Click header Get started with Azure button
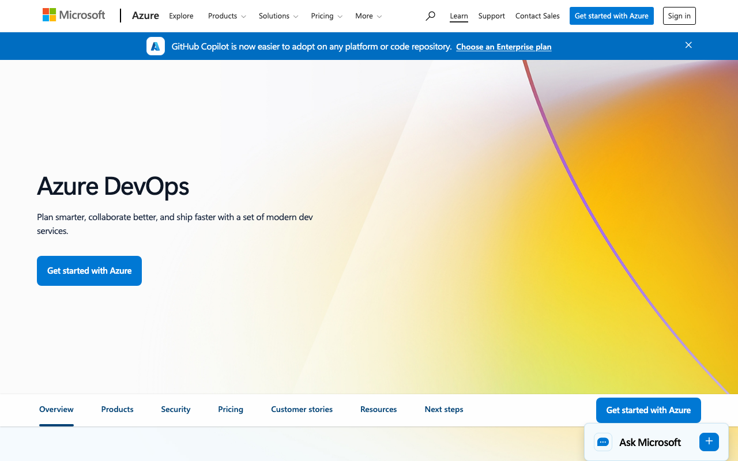 [x=612, y=16]
